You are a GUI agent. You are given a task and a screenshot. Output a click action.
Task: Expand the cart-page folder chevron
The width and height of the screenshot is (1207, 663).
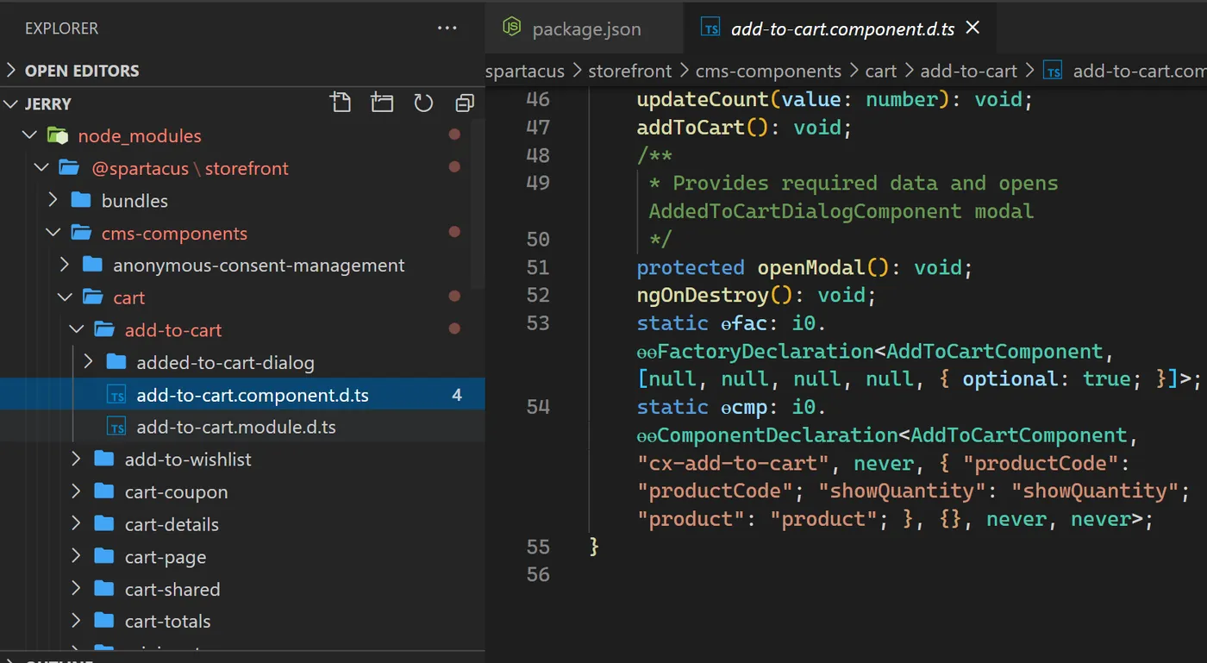(77, 556)
